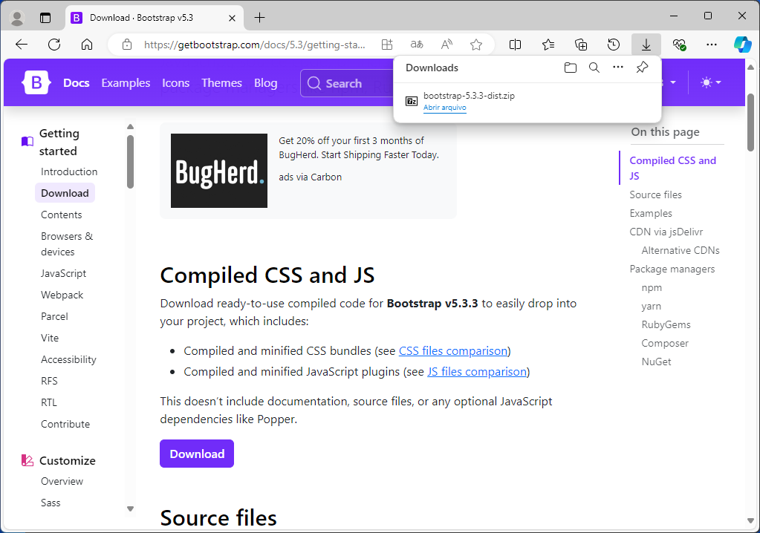Jump to the npm section link
The height and width of the screenshot is (533, 760).
652,287
